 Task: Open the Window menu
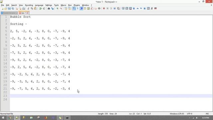click(86, 5)
